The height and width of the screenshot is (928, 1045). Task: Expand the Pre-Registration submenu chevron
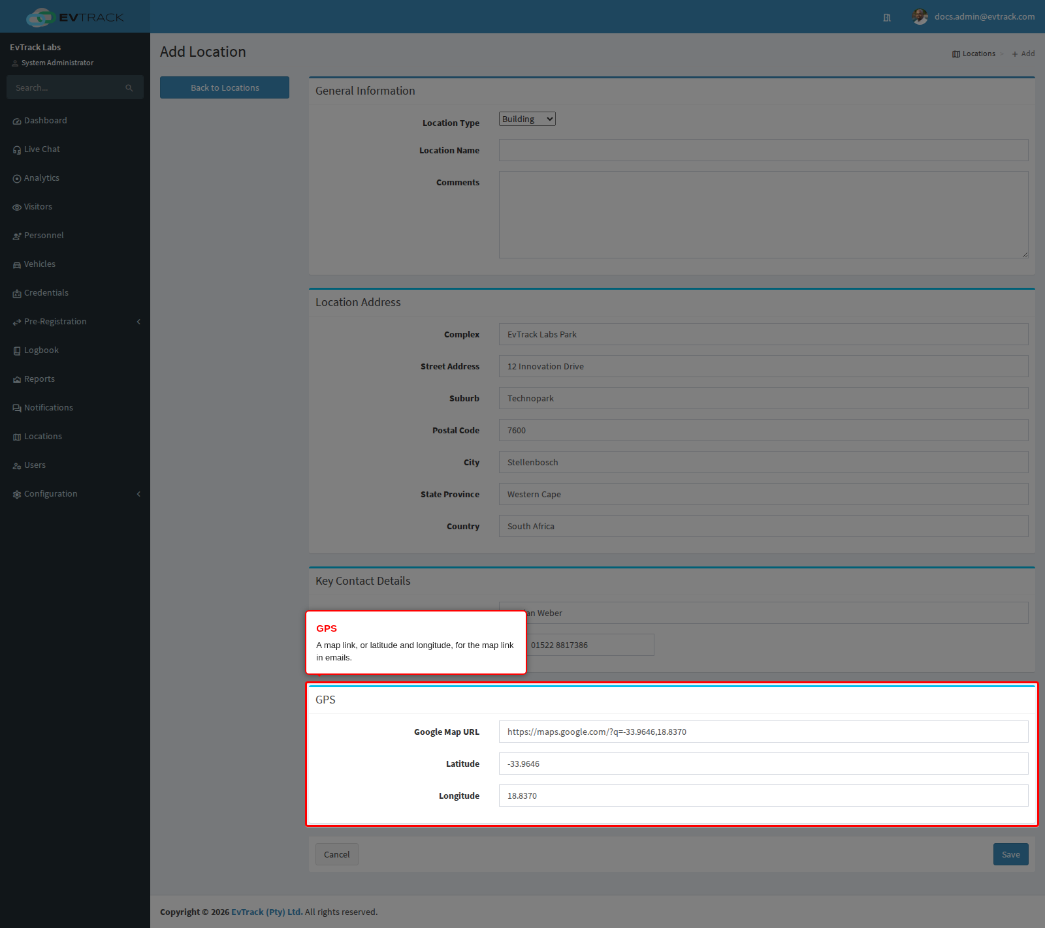click(x=138, y=322)
